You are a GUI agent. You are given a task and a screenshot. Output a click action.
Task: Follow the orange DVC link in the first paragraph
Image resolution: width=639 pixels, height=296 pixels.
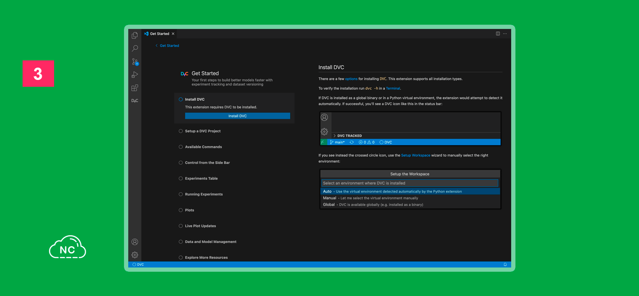(383, 79)
